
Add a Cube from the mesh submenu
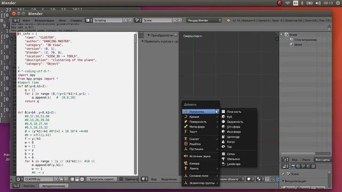238,117
